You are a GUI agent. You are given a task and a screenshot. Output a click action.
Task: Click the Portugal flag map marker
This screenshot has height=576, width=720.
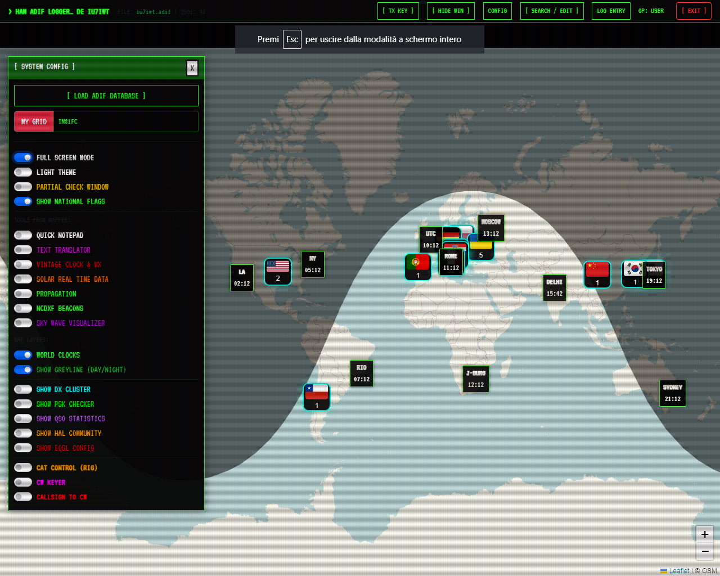pos(417,267)
